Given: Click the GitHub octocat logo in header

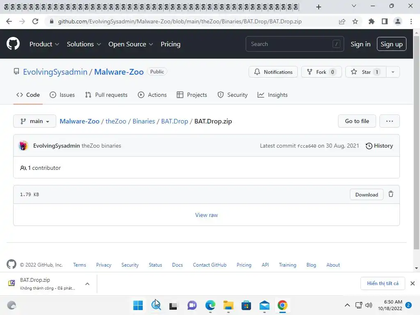Looking at the screenshot, I should 13,44.
